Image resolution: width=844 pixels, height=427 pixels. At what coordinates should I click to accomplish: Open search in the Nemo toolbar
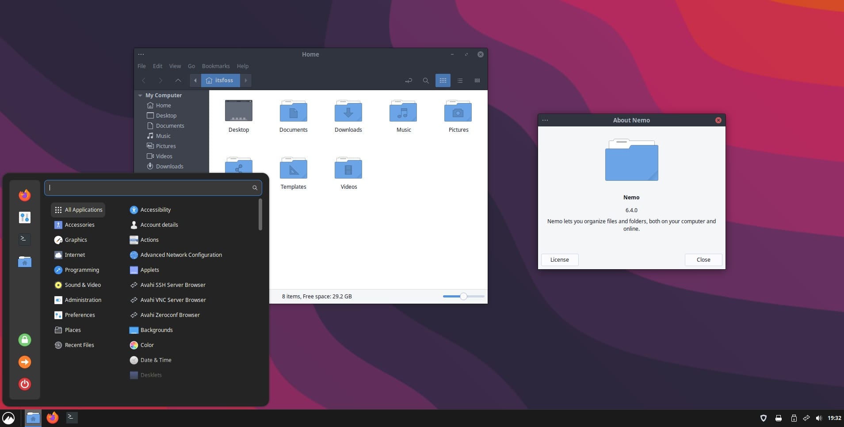click(x=425, y=80)
